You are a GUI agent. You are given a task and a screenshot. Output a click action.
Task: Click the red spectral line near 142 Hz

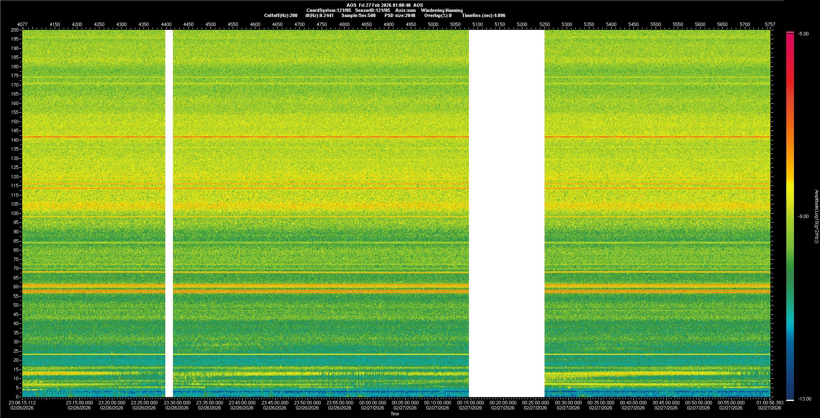299,137
